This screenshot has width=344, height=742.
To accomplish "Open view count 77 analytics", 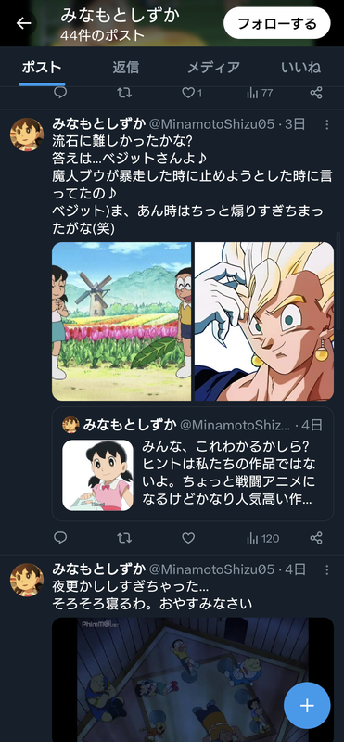I will click(x=260, y=93).
